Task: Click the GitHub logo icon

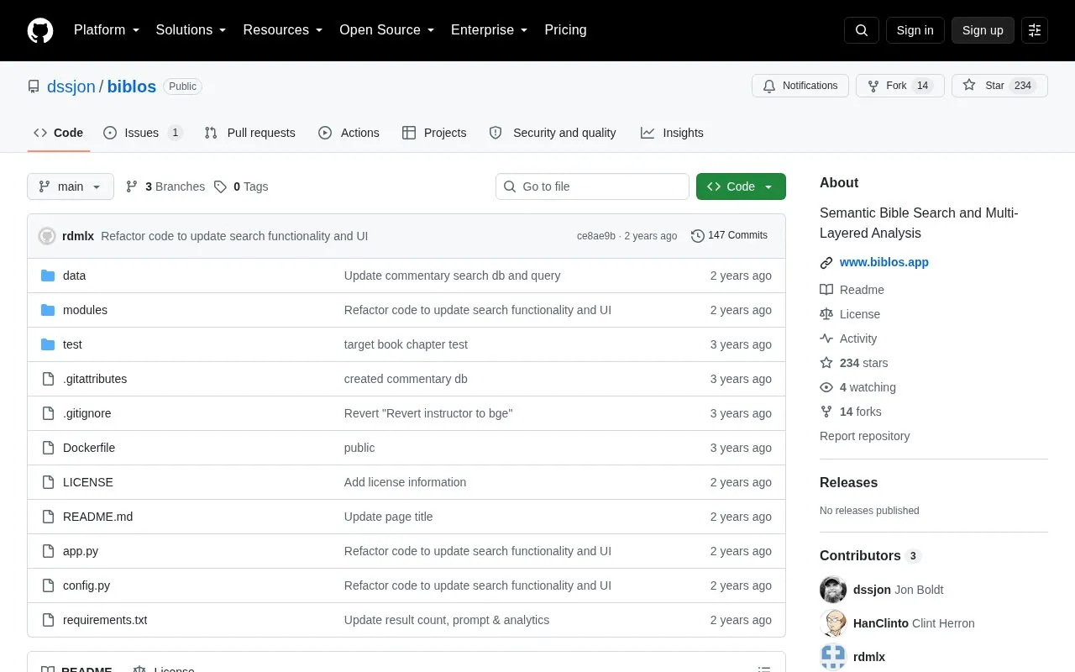Action: pos(40,30)
